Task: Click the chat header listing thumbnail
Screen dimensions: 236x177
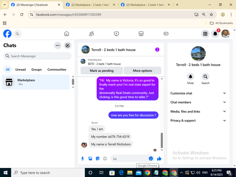Action: (x=85, y=50)
